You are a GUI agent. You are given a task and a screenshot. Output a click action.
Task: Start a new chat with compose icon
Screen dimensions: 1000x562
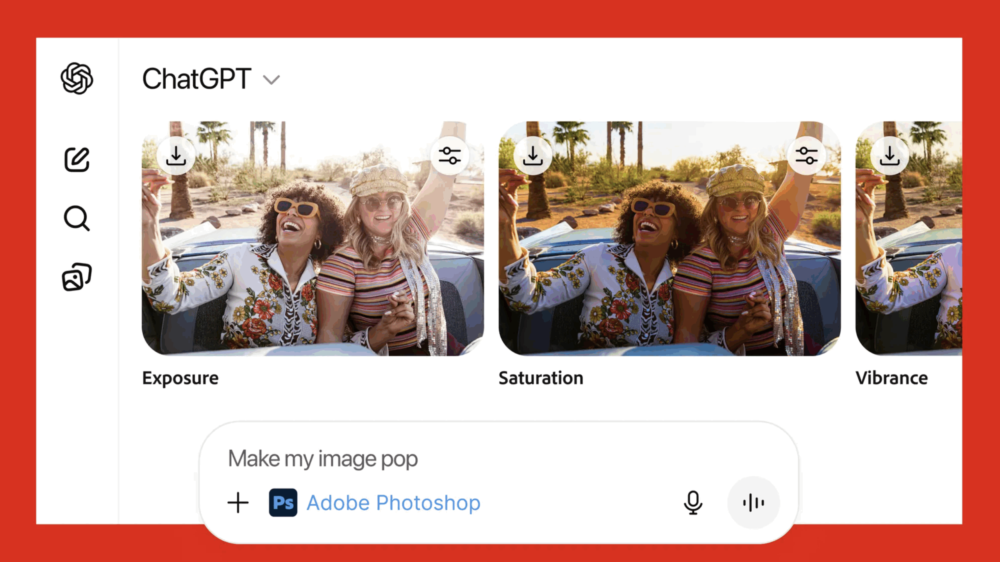pos(77,160)
